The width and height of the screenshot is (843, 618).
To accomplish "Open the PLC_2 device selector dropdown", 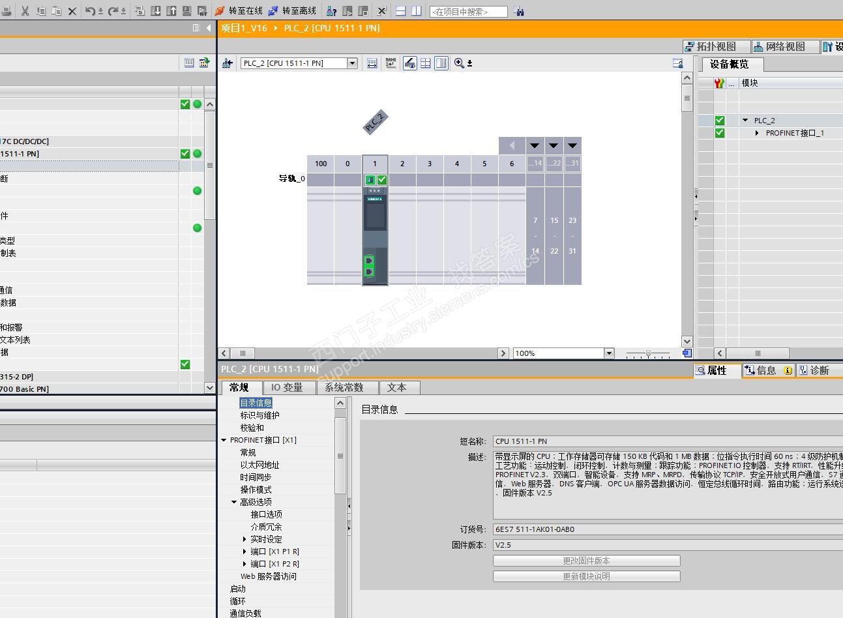I will (352, 63).
